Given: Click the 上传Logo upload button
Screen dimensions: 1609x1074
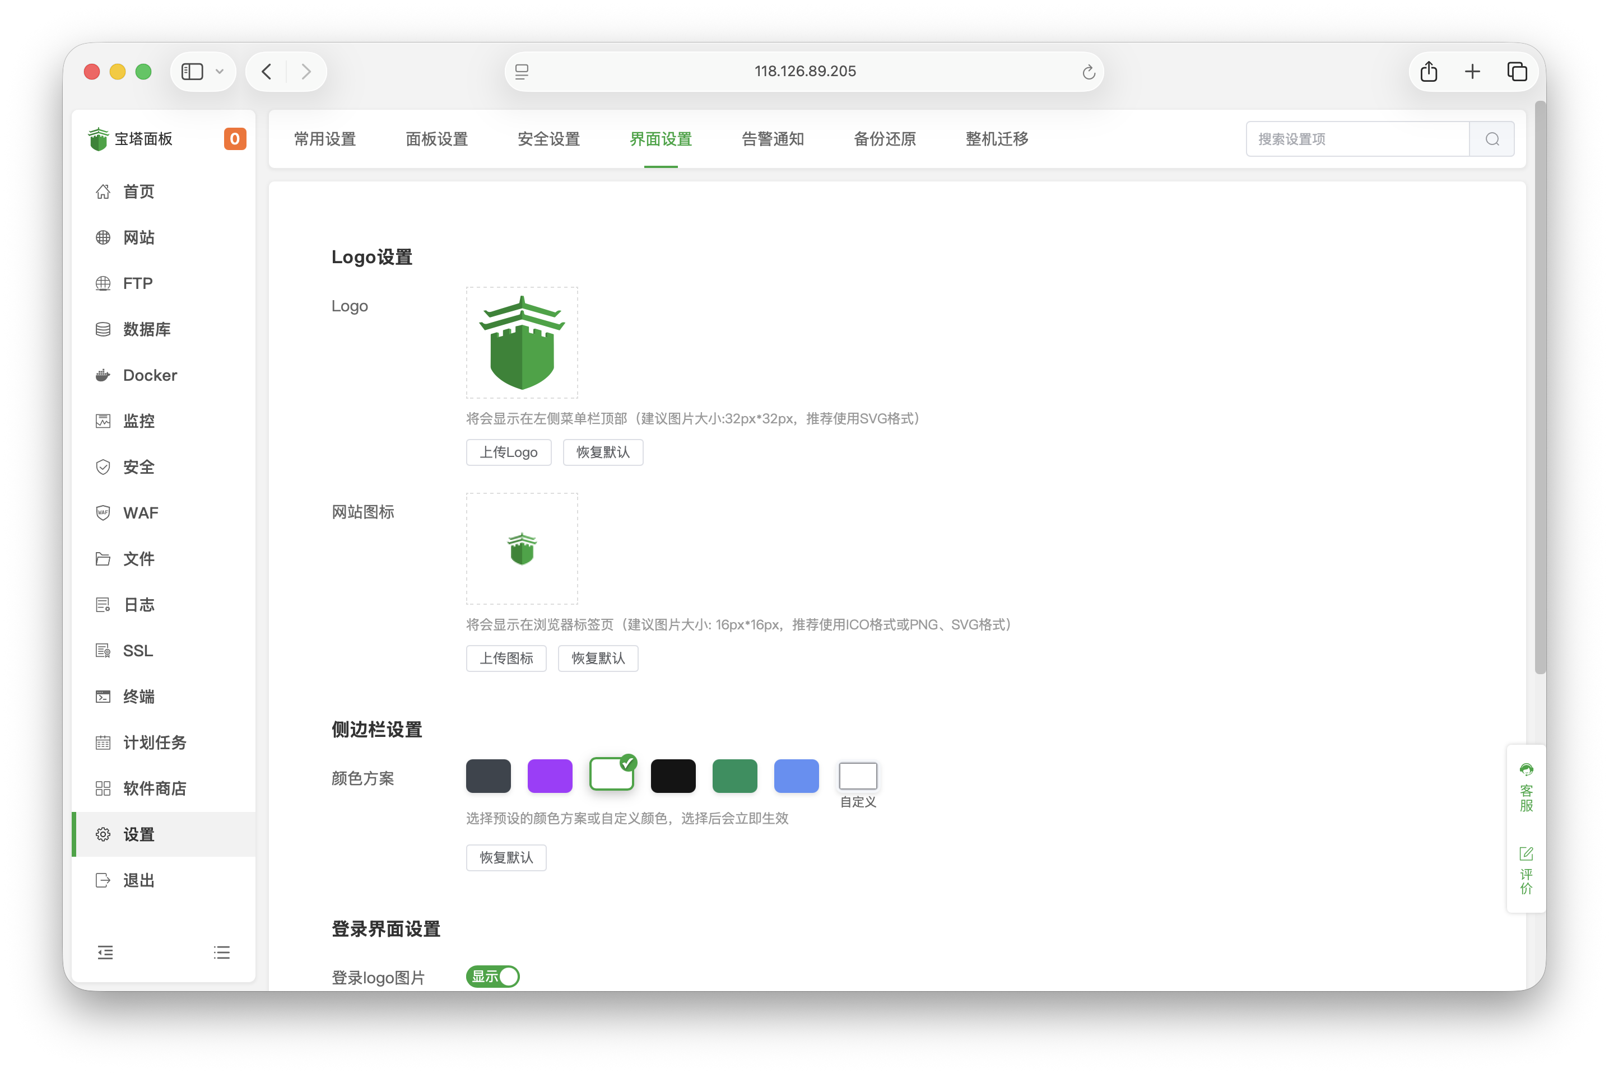Looking at the screenshot, I should click(509, 452).
